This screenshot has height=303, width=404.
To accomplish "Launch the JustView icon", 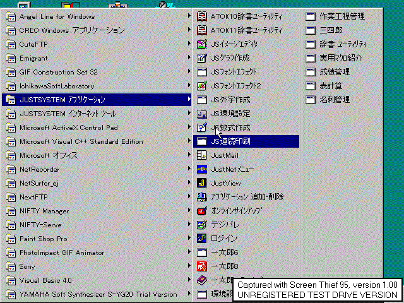I will point(202,183).
